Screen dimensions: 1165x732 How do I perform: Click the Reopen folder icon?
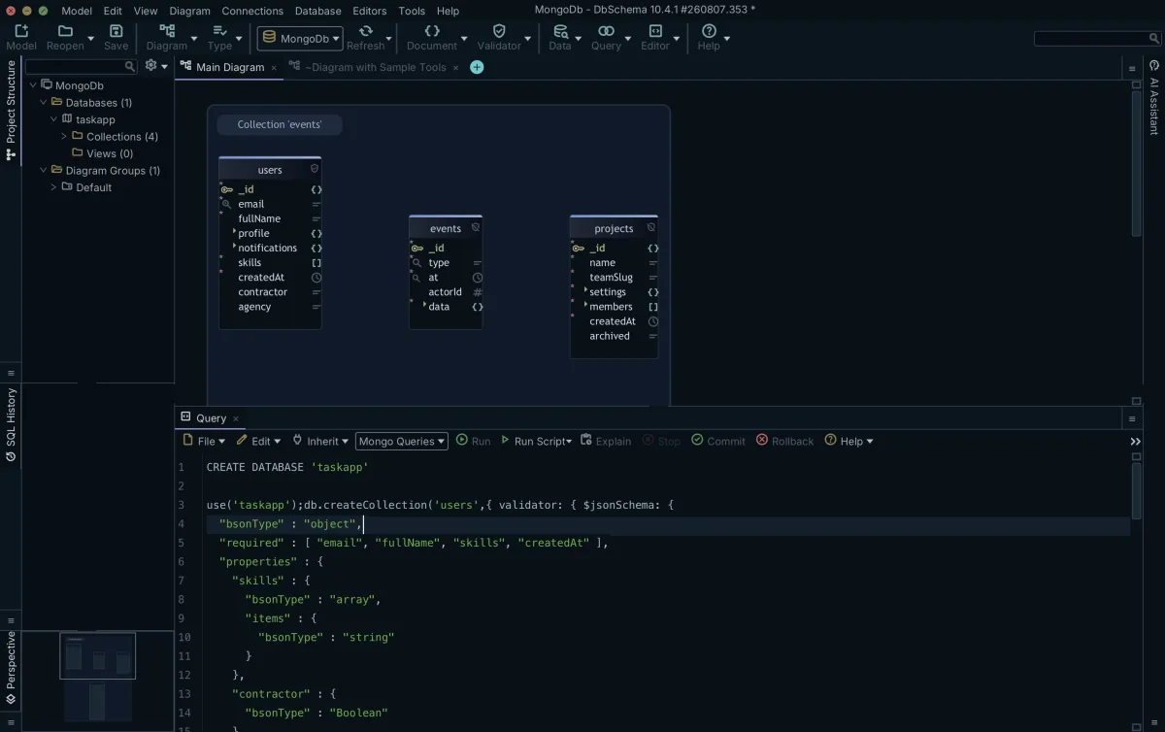pyautogui.click(x=65, y=31)
